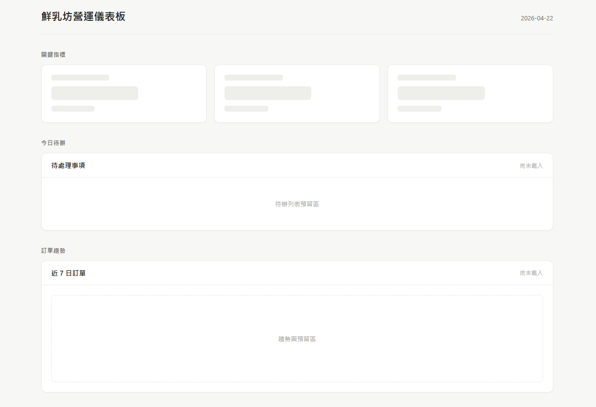Click the top placeholder bar in the first KPI card

(80, 78)
